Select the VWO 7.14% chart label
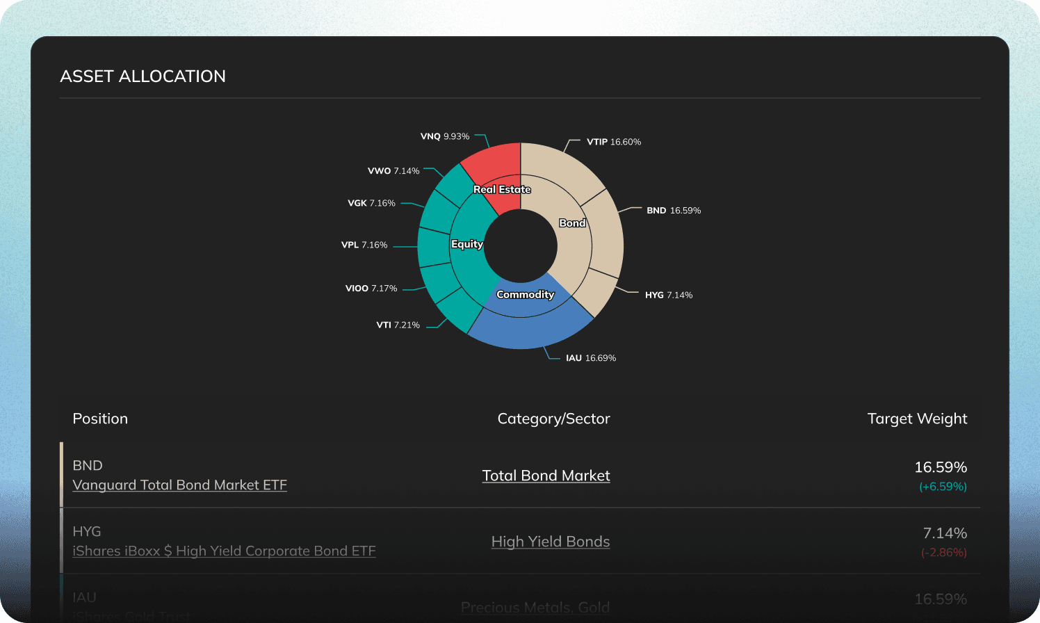Screen dimensions: 1040x623 (x=393, y=170)
